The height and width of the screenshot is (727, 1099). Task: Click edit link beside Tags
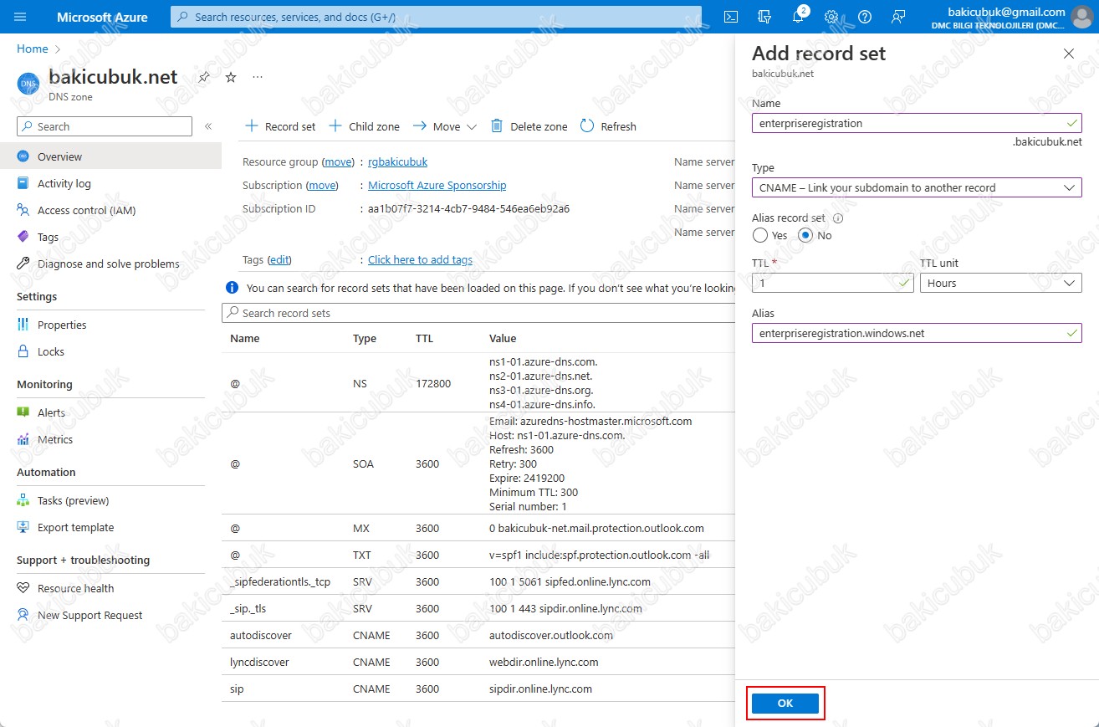coord(279,259)
